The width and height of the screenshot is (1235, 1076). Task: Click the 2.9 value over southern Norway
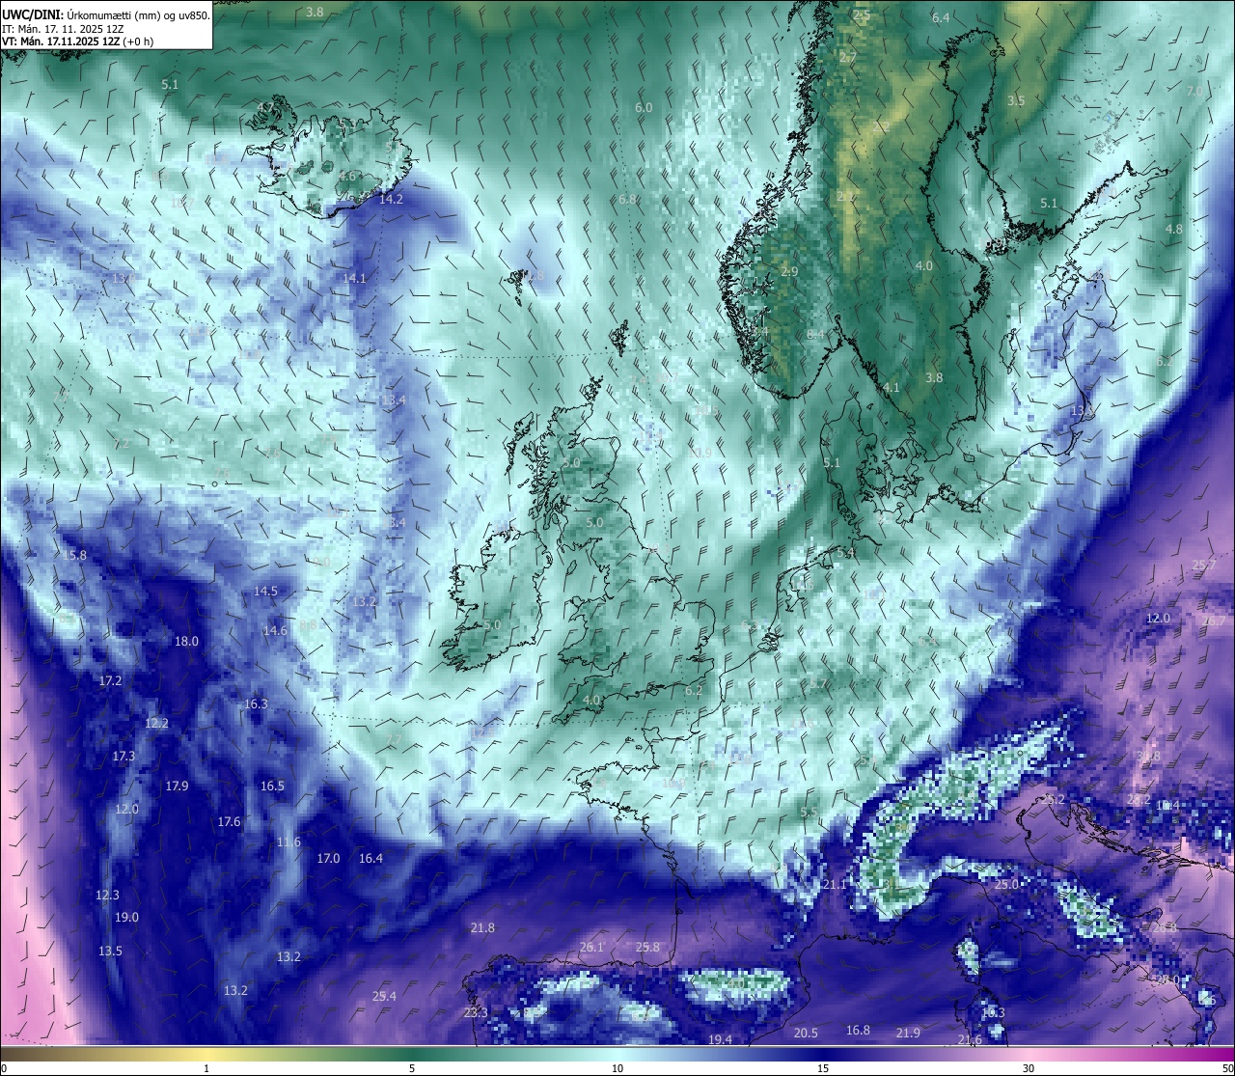[x=789, y=272]
